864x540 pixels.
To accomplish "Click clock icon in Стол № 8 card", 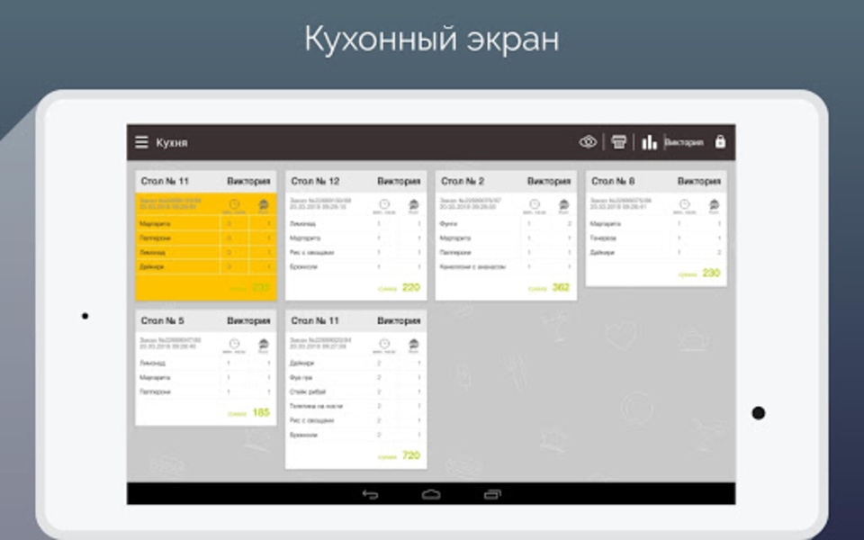I will tap(684, 205).
